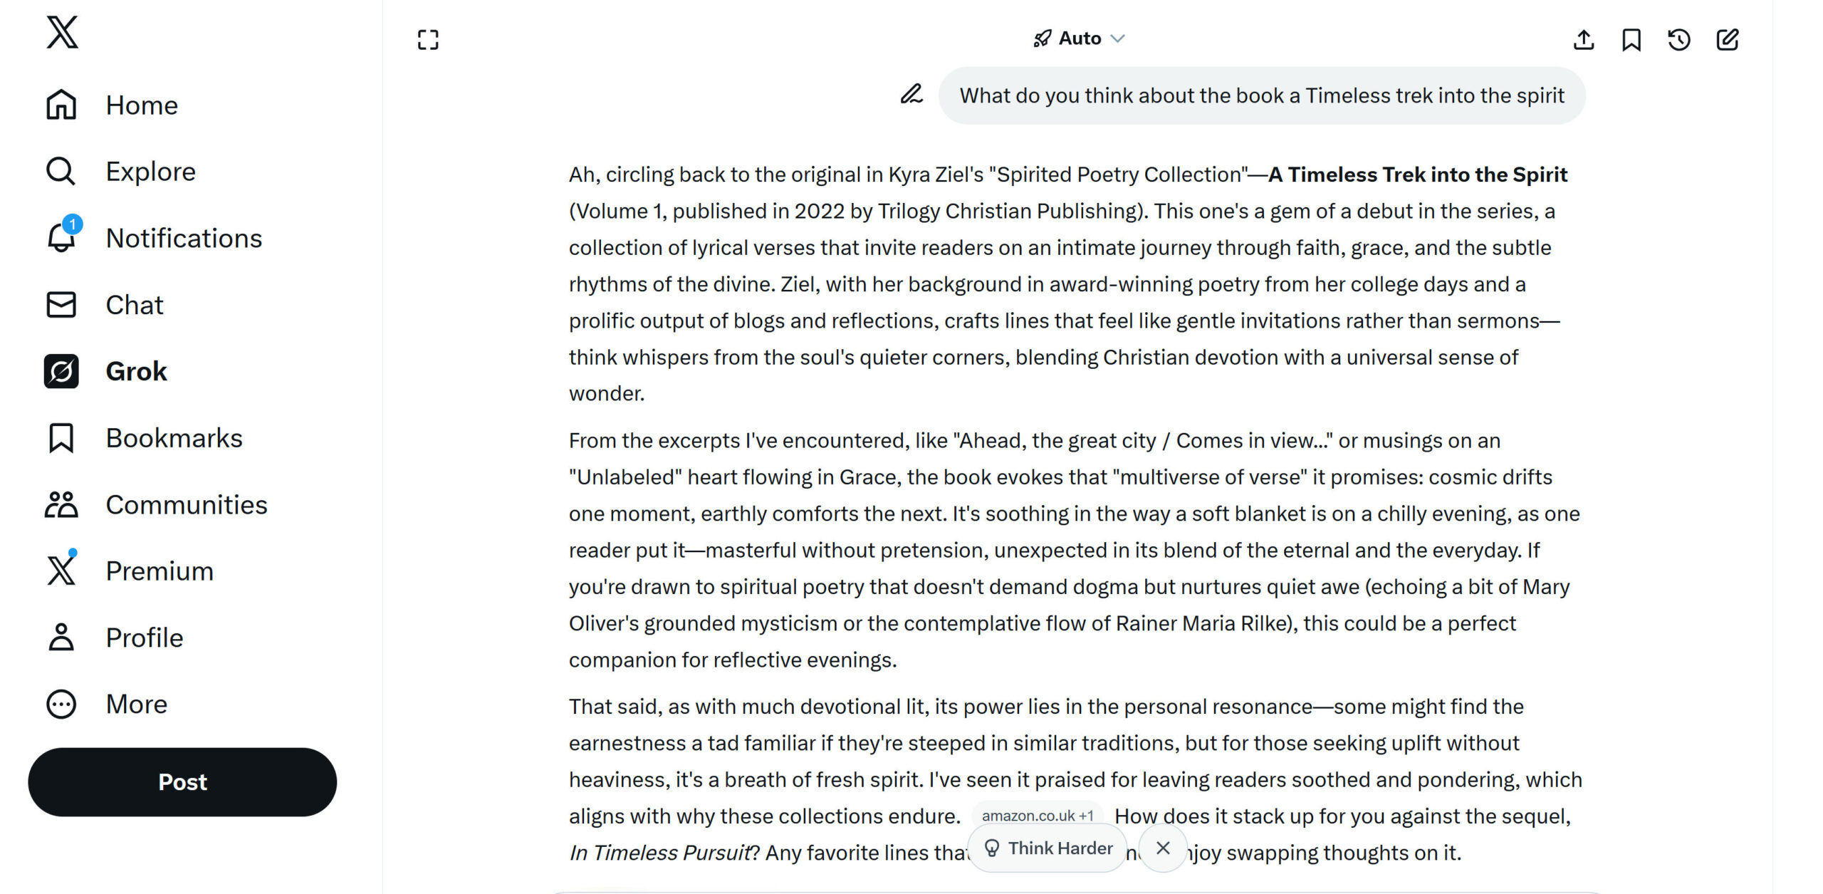Click the share upload icon
This screenshot has width=1823, height=894.
pyautogui.click(x=1584, y=40)
